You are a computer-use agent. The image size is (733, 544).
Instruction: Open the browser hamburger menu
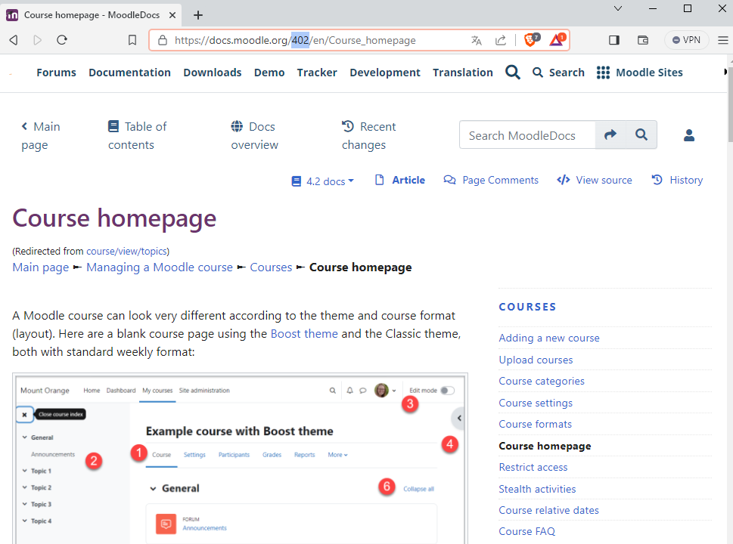click(722, 40)
